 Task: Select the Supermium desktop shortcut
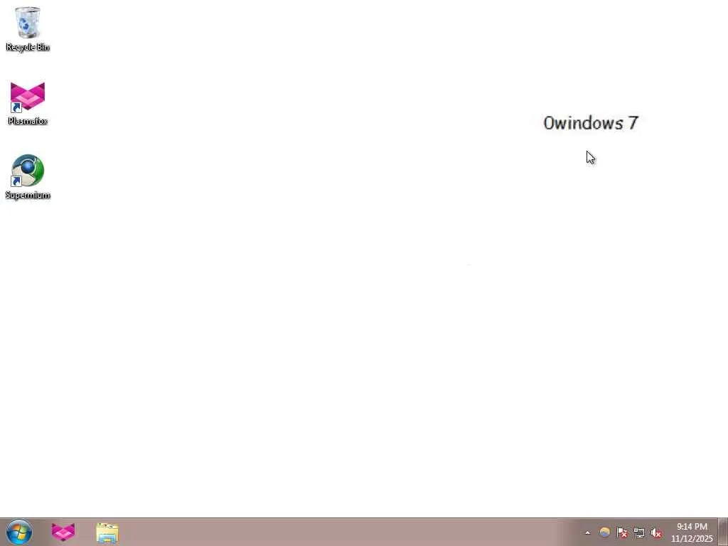28,177
